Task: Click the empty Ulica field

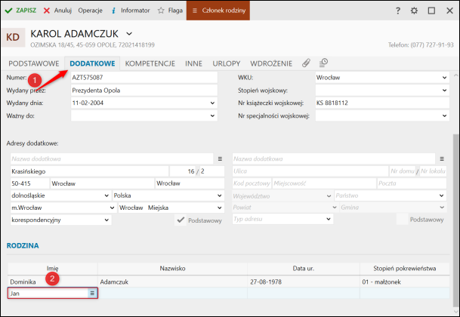Action: click(x=310, y=171)
